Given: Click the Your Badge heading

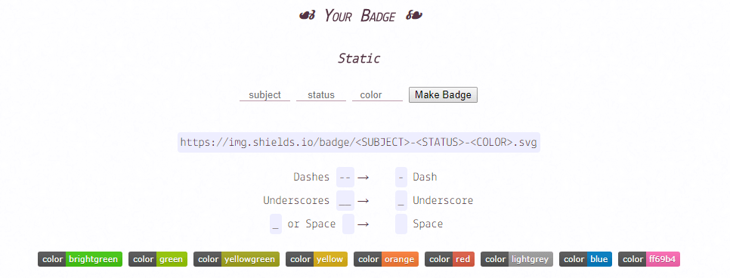Looking at the screenshot, I should pos(360,16).
